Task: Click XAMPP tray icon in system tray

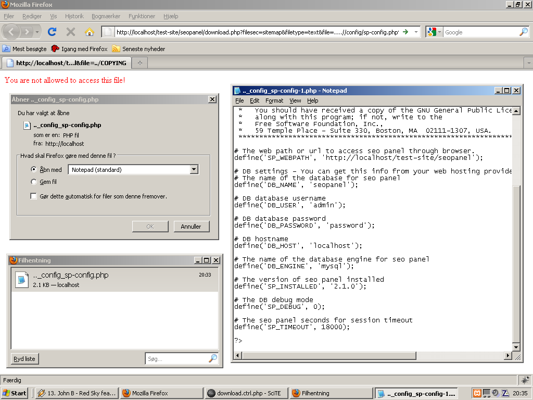Action: (477, 393)
